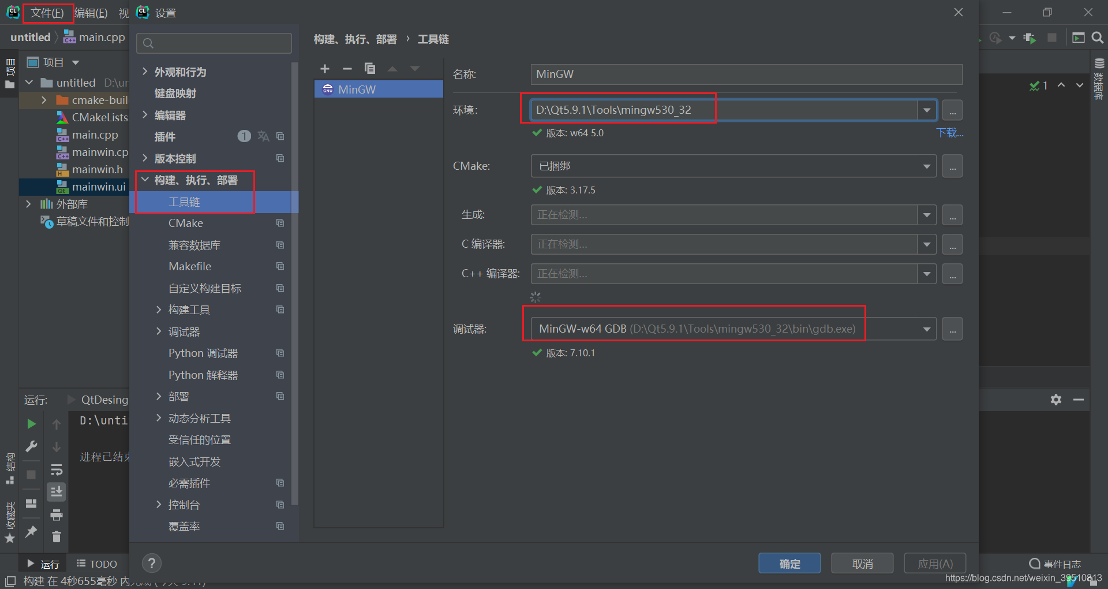
Task: Click the 应用(A) button
Action: click(935, 563)
